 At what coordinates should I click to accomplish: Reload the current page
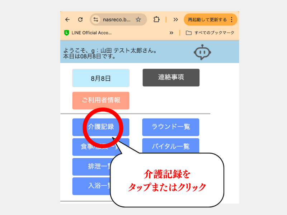coord(80,20)
